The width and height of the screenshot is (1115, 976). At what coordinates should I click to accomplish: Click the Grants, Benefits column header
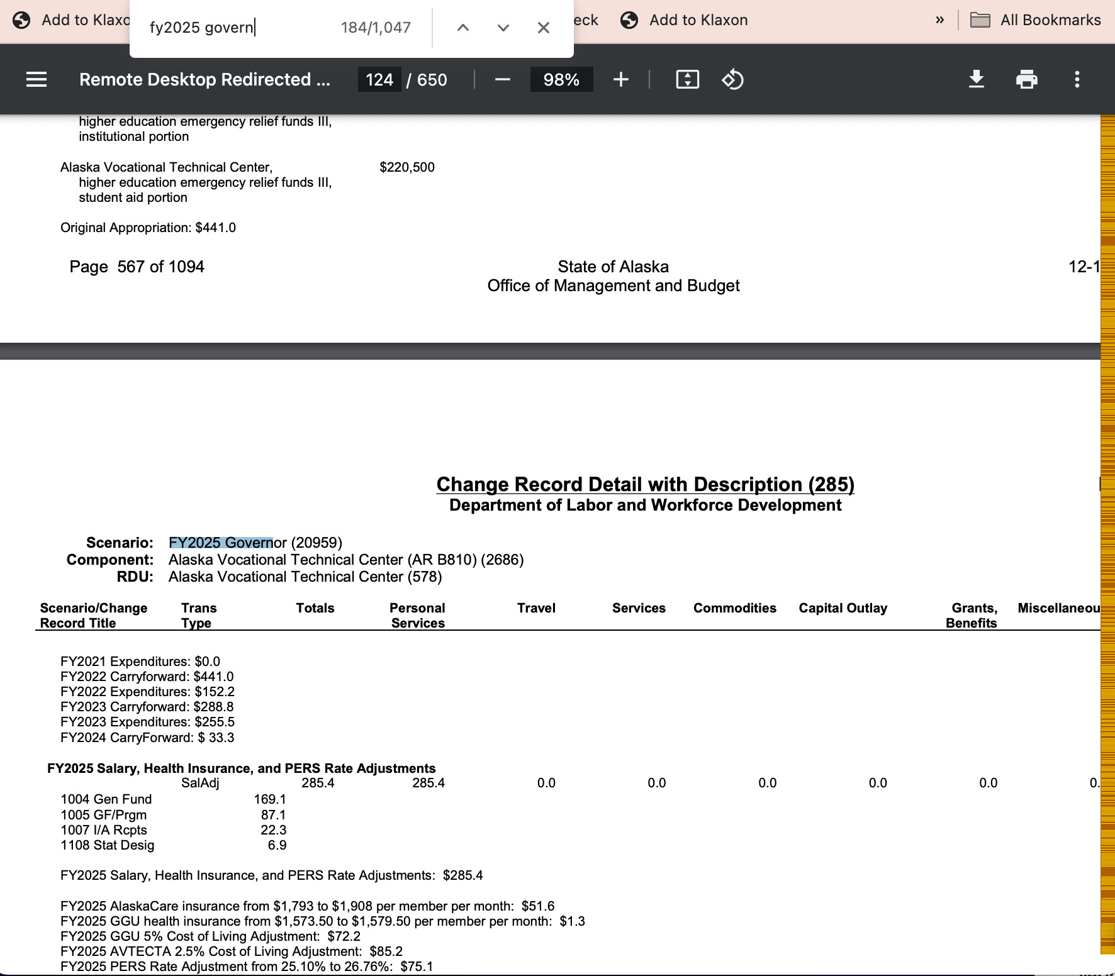972,616
